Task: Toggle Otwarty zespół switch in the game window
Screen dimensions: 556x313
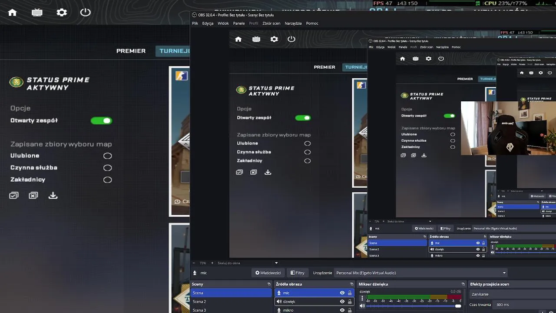Action: 101,121
